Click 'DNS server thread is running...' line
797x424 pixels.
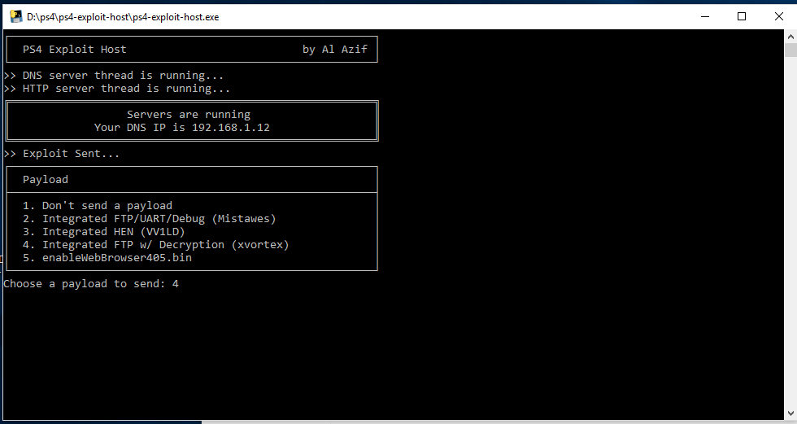click(113, 75)
